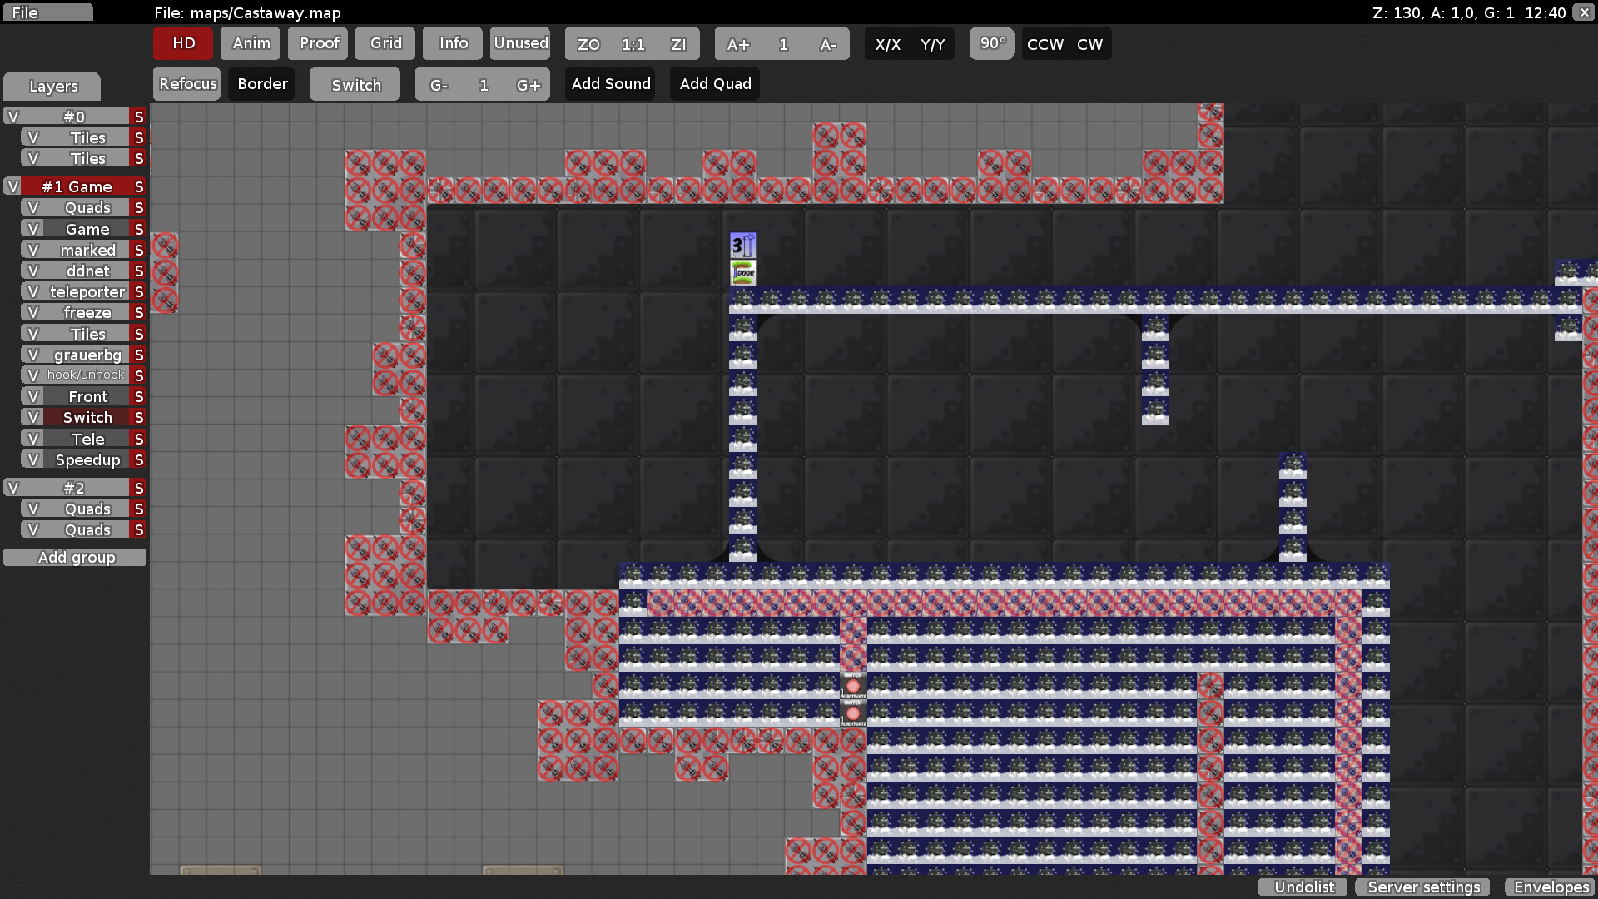Increase animation speed with the A+ button
Viewport: 1598px width, 899px height.
pyautogui.click(x=737, y=44)
